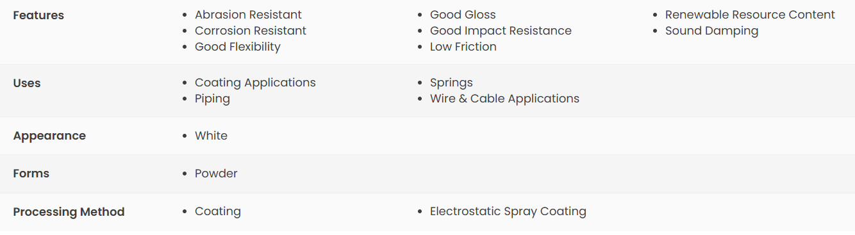This screenshot has width=855, height=235.
Task: Click Renewable Resource Content entry
Action: [x=750, y=15]
